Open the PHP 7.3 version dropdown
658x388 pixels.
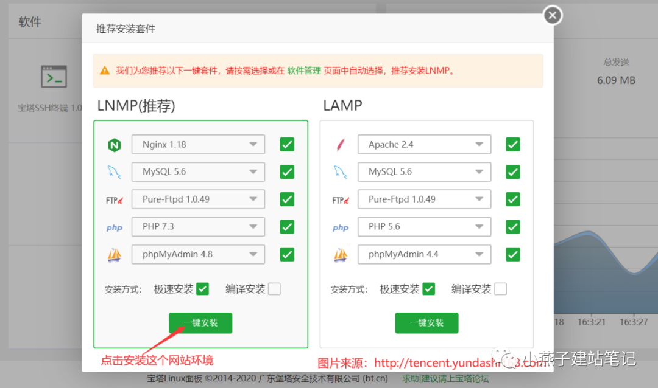coord(197,226)
